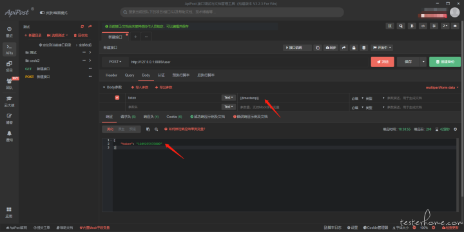Open the dropdown arrow beside 保存 button

[423, 62]
